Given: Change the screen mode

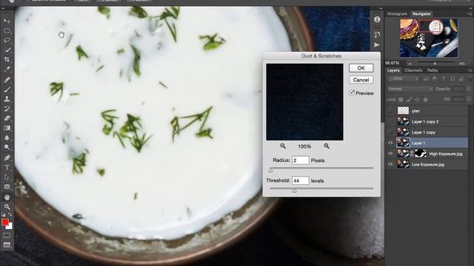Looking at the screenshot, I should coord(7,245).
